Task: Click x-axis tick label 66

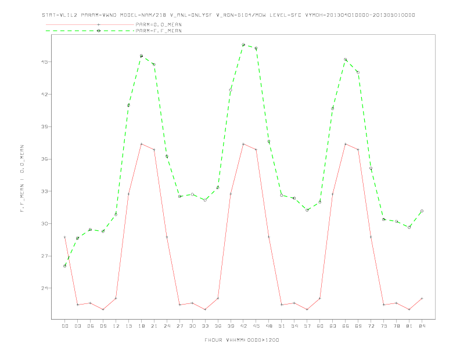Action: tap(346, 326)
